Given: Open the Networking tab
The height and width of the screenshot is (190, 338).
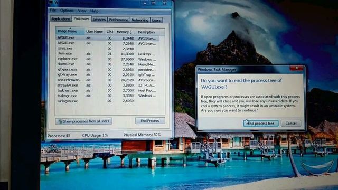Looking at the screenshot, I should click(140, 20).
